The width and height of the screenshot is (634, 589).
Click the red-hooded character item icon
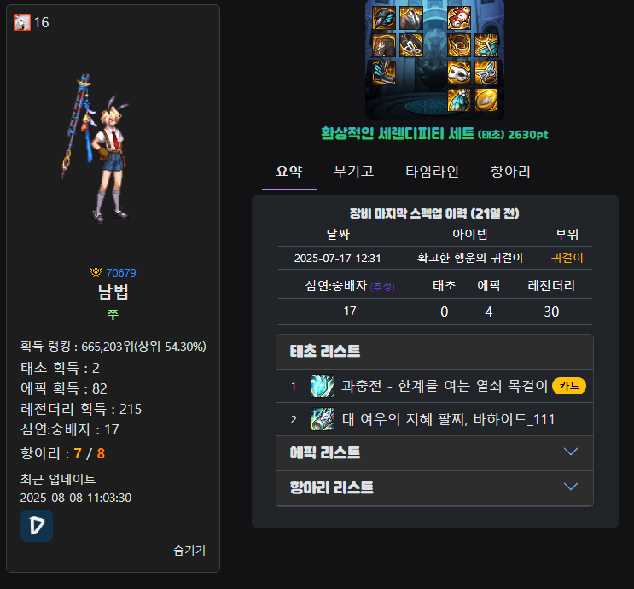(459, 18)
